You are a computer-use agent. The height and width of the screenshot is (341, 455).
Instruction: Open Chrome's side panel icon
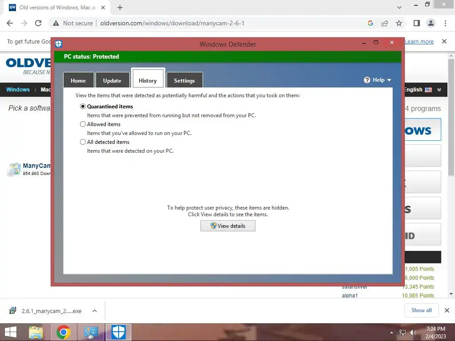(x=417, y=23)
